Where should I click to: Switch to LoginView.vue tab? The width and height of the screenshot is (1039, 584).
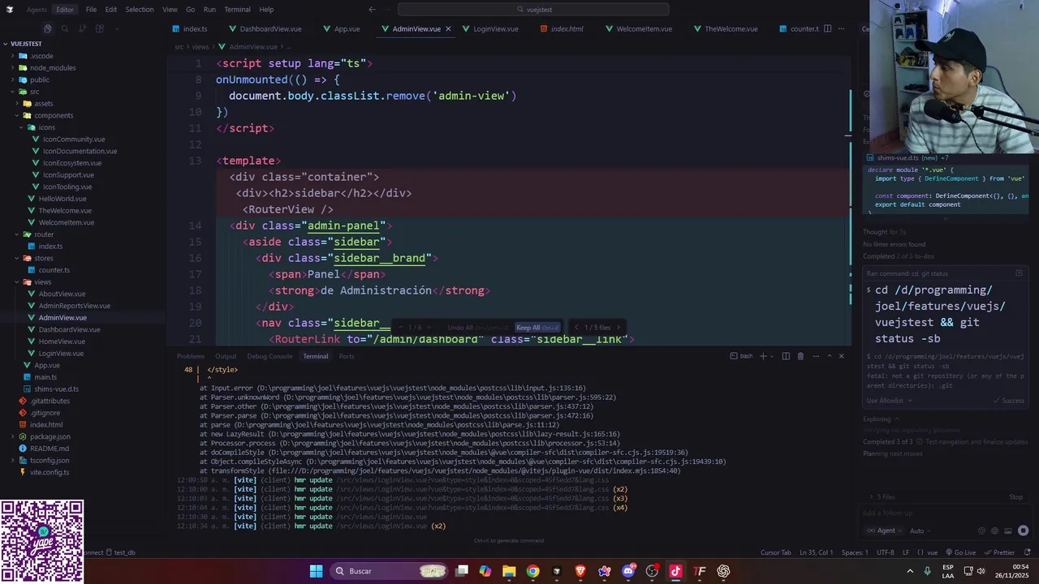click(495, 28)
